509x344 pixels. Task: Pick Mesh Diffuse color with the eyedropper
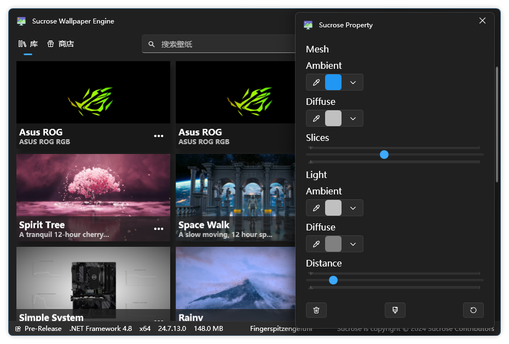click(x=316, y=118)
